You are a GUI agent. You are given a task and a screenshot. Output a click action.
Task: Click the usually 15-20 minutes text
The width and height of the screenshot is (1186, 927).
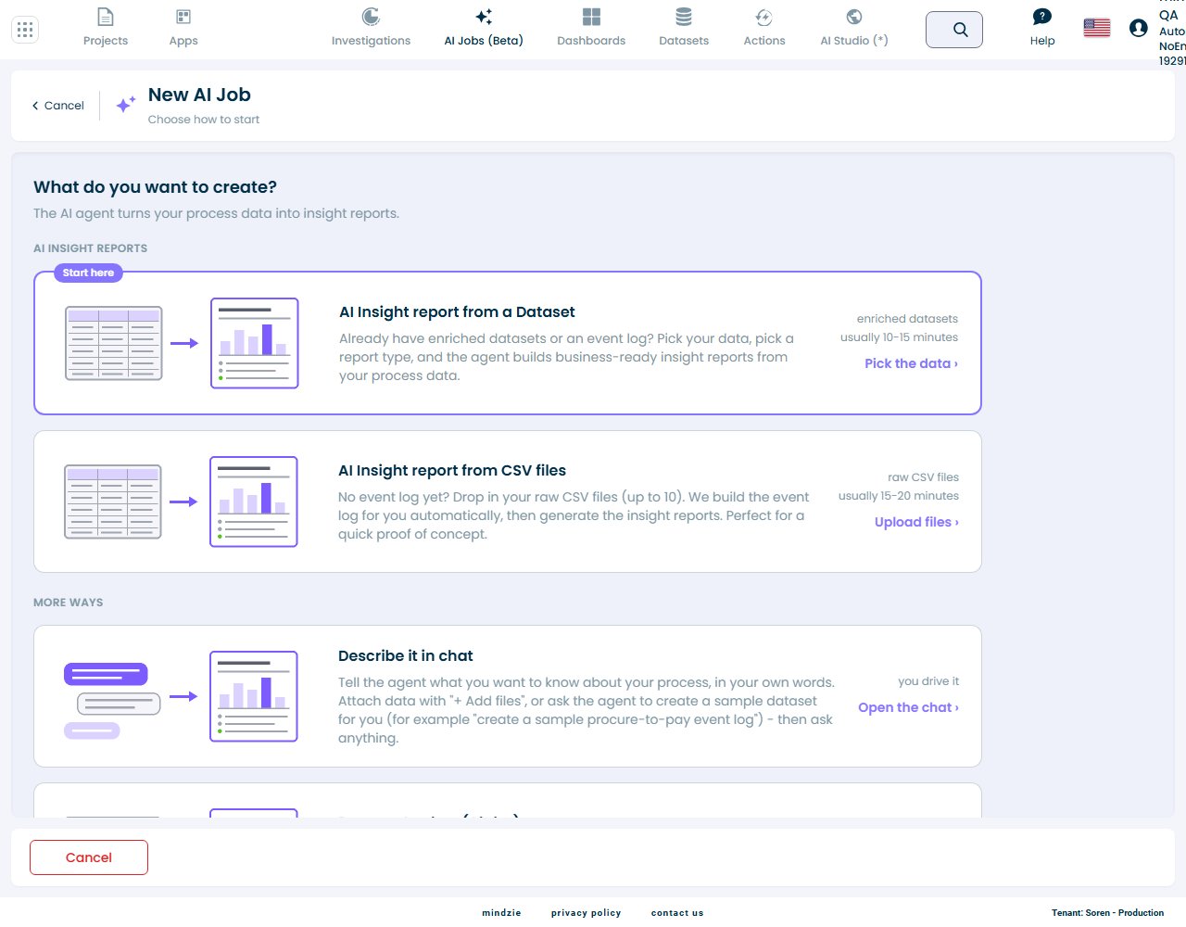(x=899, y=496)
